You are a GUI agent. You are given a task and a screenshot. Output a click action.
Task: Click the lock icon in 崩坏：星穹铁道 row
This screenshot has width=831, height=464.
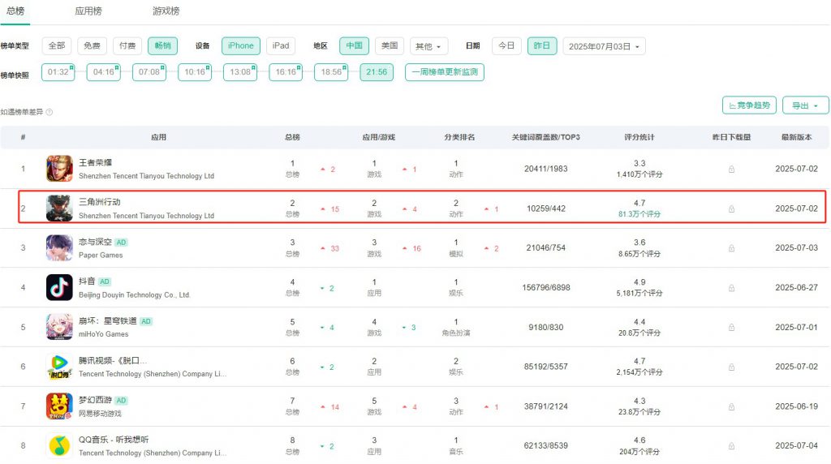(731, 328)
